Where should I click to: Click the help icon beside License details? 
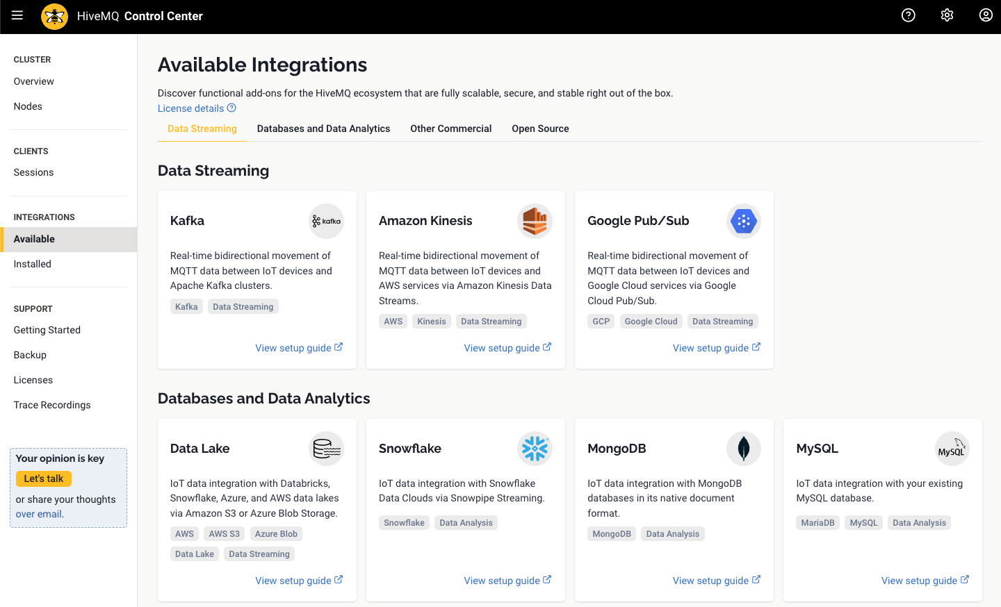coord(231,108)
